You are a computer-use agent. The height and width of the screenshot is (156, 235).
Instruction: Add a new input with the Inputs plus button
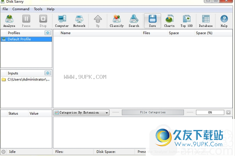pos(48,73)
